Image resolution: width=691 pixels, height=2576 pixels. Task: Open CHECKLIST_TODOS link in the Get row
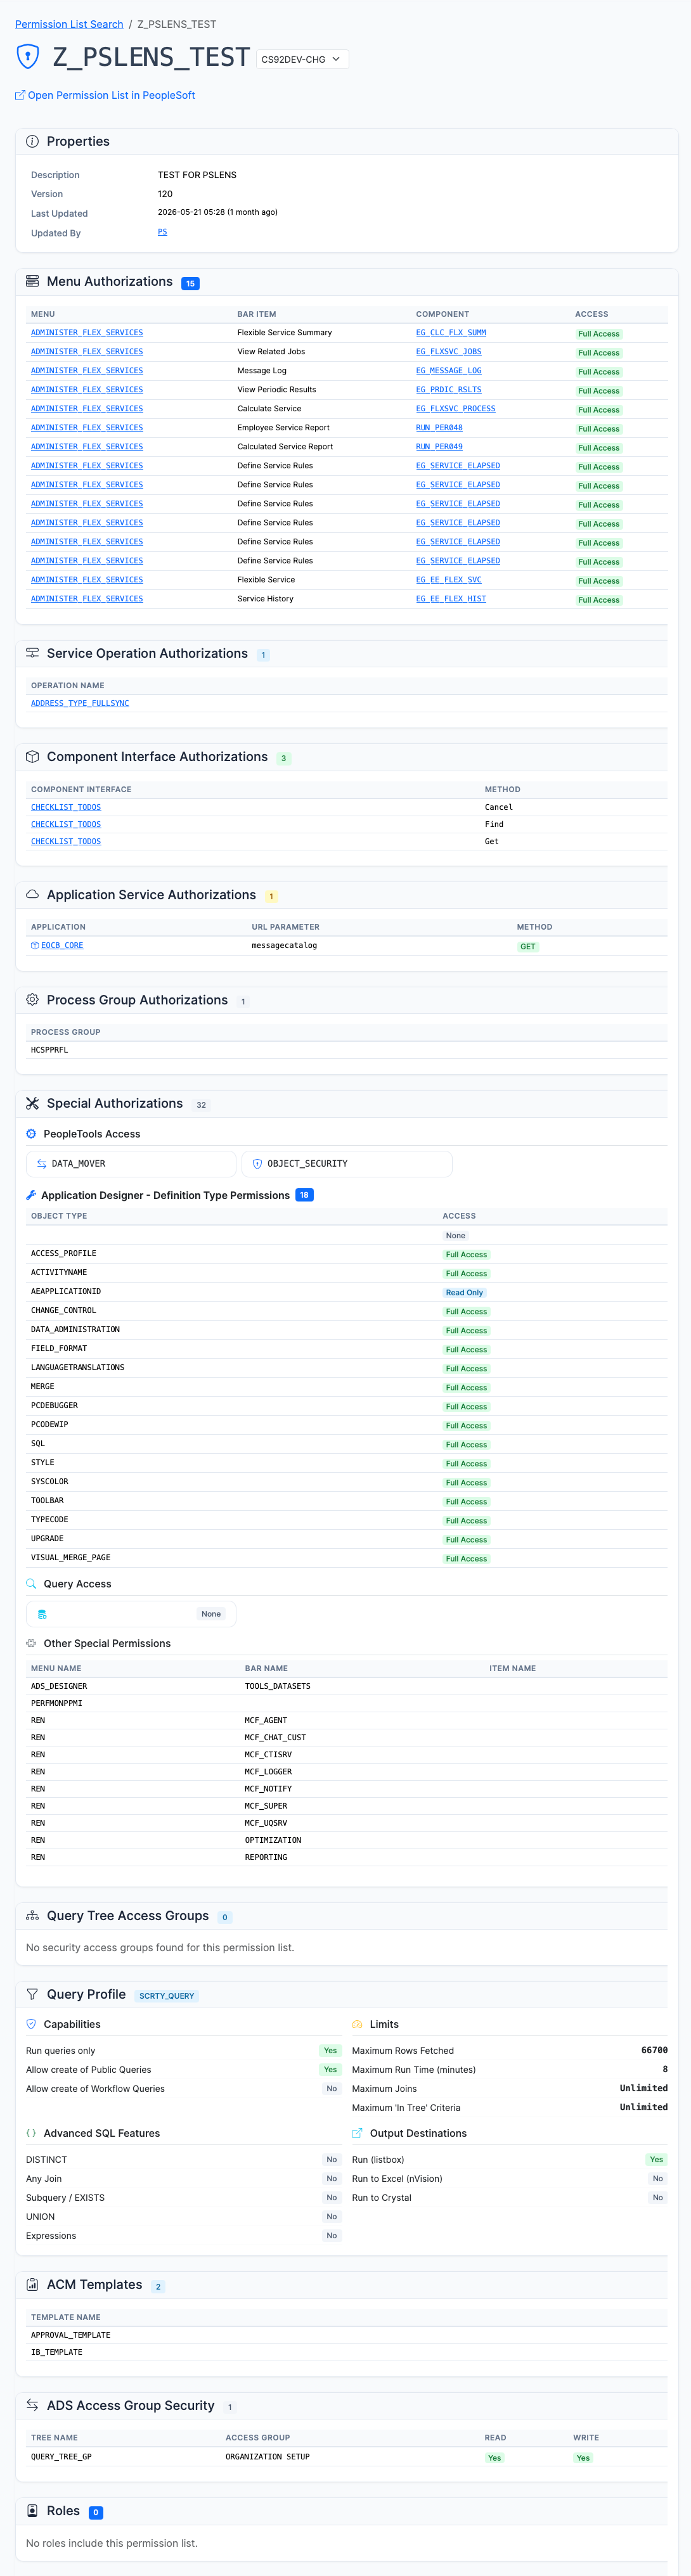point(66,841)
